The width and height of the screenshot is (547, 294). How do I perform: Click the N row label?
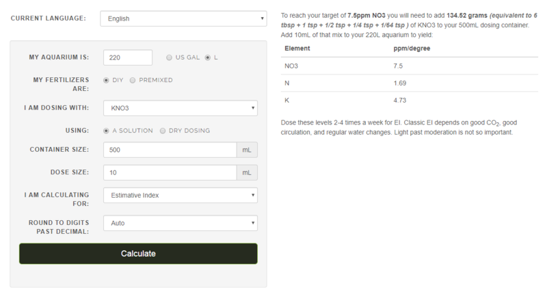[286, 83]
